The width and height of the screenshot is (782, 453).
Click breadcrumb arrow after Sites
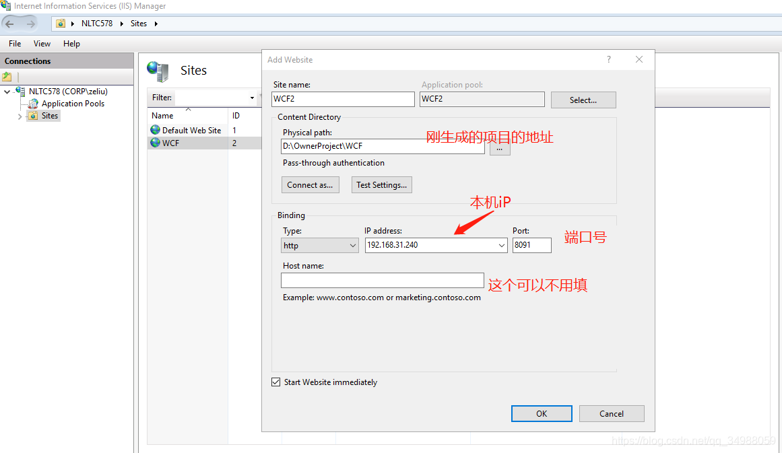(156, 24)
